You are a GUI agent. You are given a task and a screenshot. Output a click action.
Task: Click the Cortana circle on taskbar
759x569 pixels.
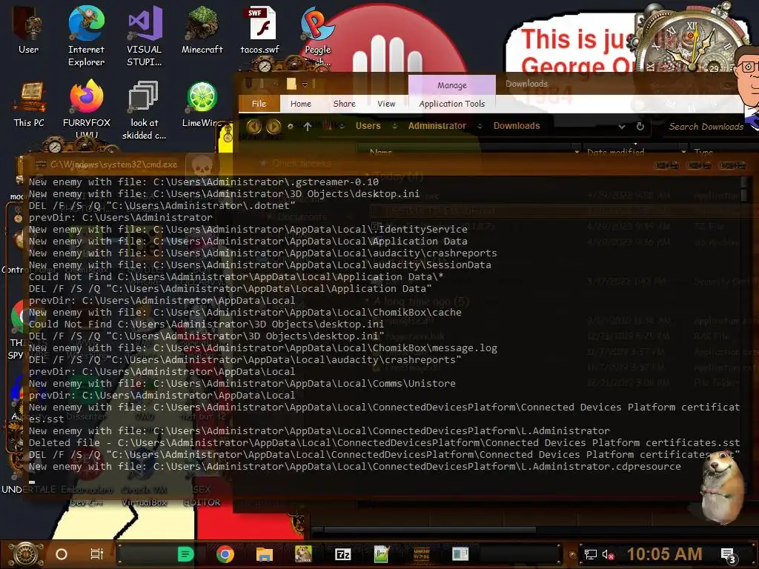(x=62, y=554)
